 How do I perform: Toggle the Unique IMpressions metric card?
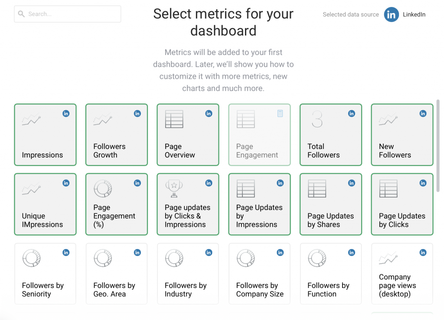pos(45,204)
